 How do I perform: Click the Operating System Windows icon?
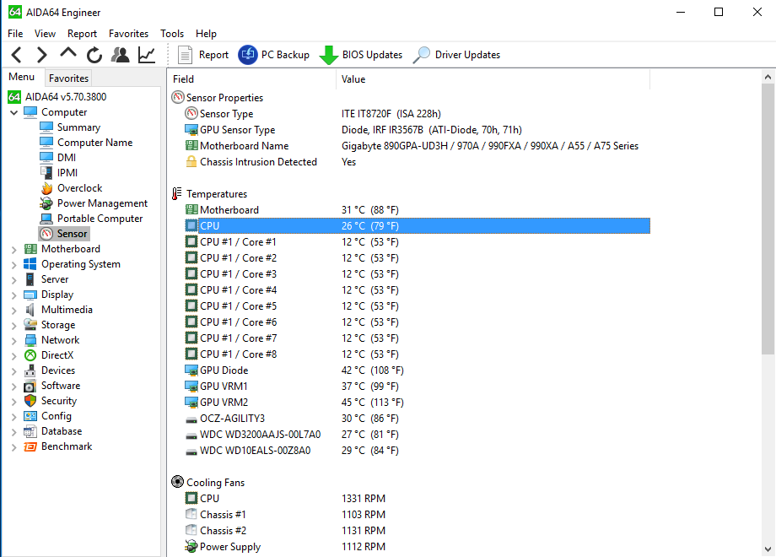click(30, 264)
